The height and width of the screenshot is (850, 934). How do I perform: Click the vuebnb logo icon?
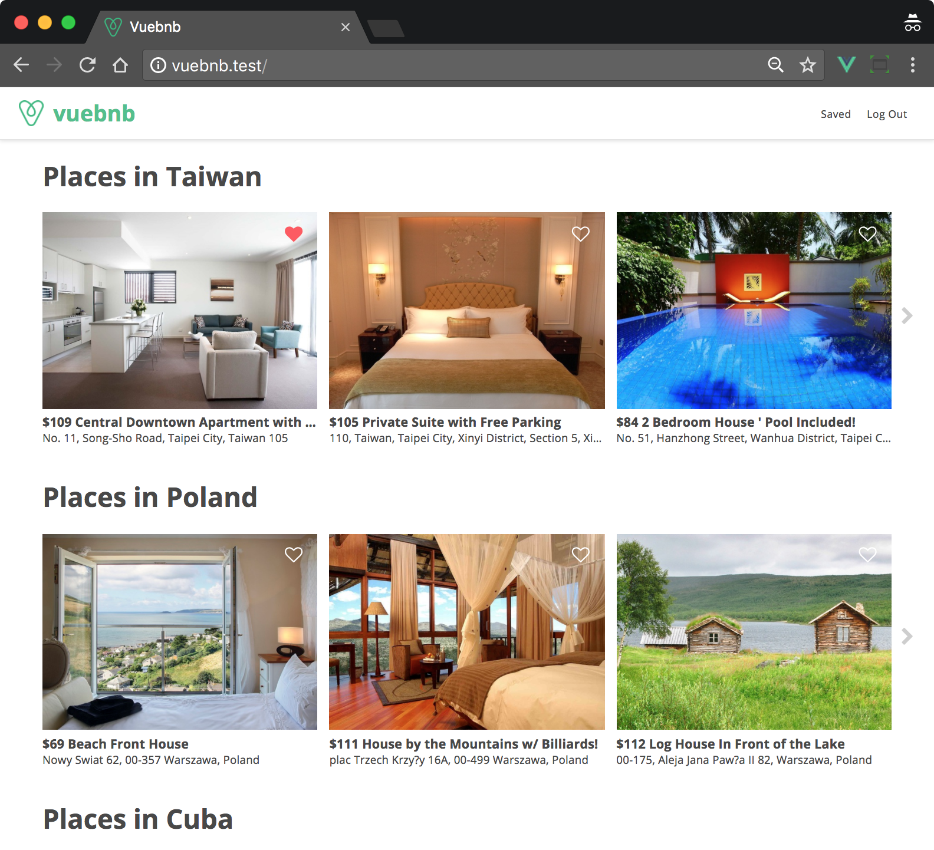(x=31, y=113)
